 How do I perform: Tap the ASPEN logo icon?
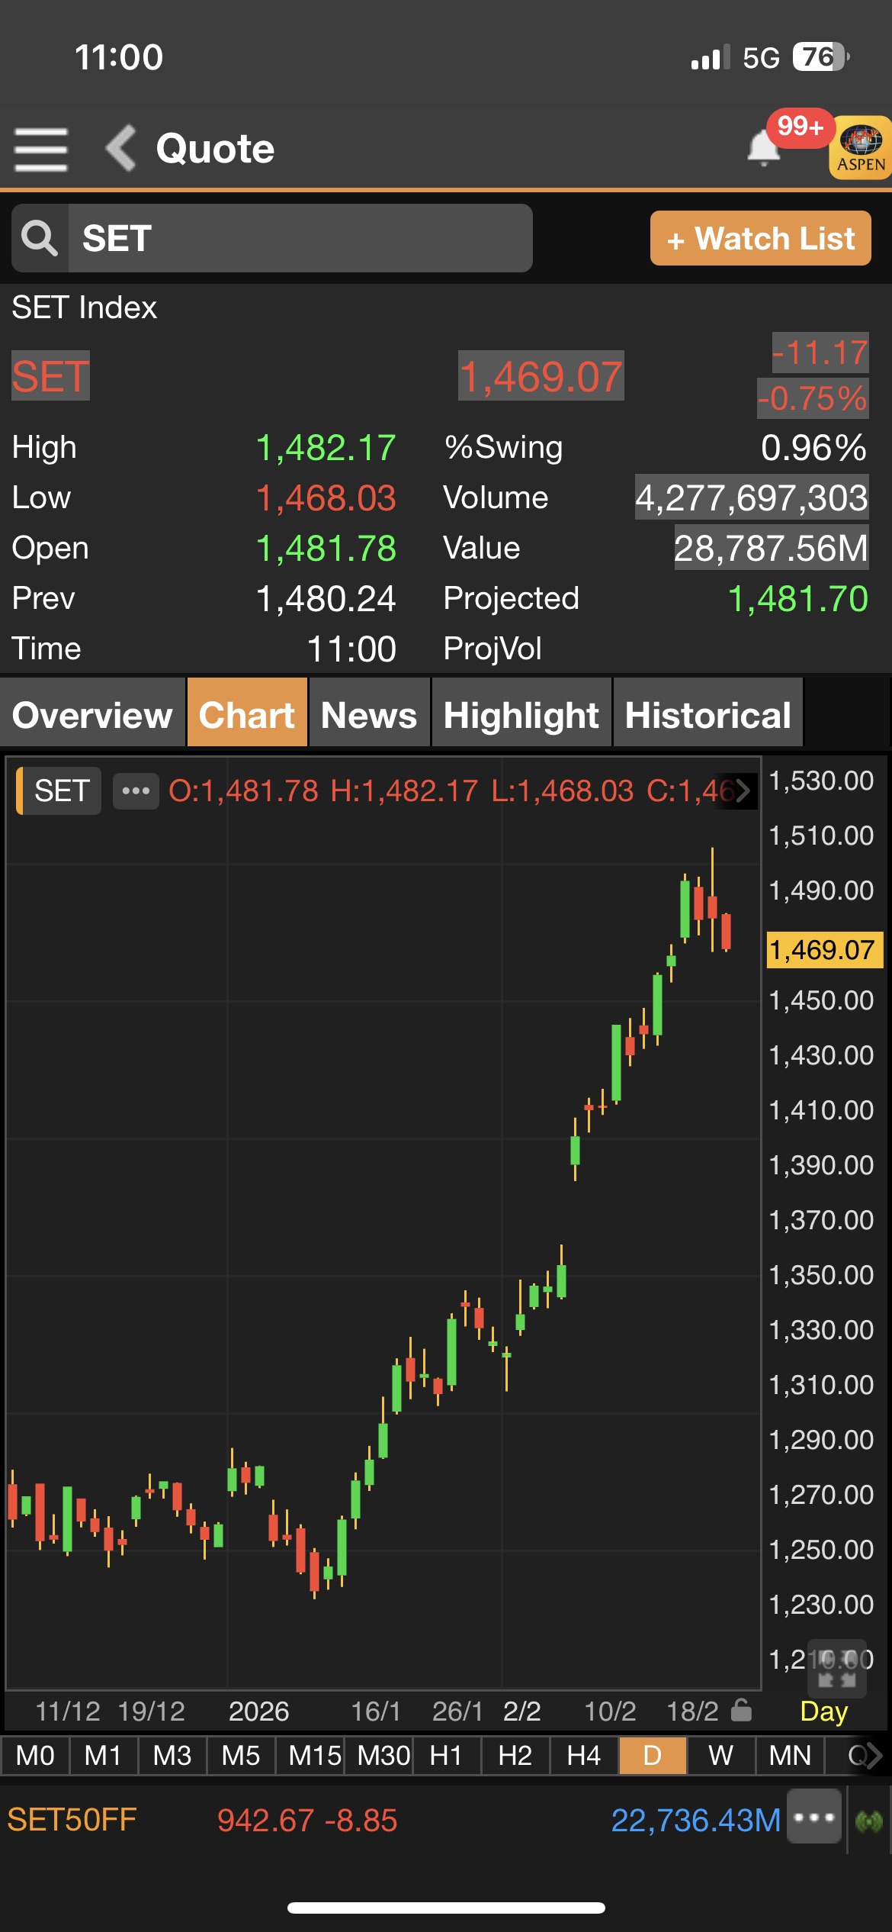[861, 148]
